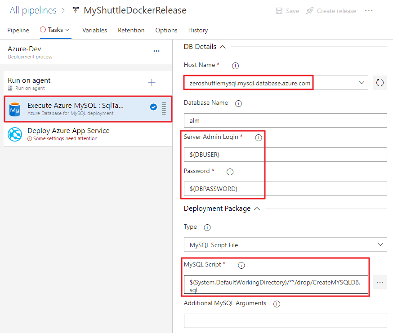This screenshot has width=393, height=333.
Task: Click the Password $(DBPASSWORD) field
Action: (285, 189)
